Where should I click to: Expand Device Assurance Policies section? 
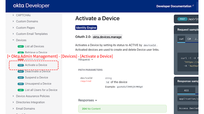point(13,96)
